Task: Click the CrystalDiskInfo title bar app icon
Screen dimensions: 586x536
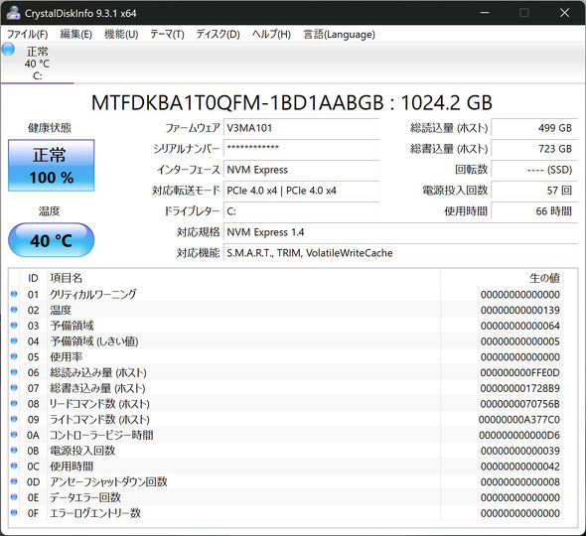Action: (14, 13)
